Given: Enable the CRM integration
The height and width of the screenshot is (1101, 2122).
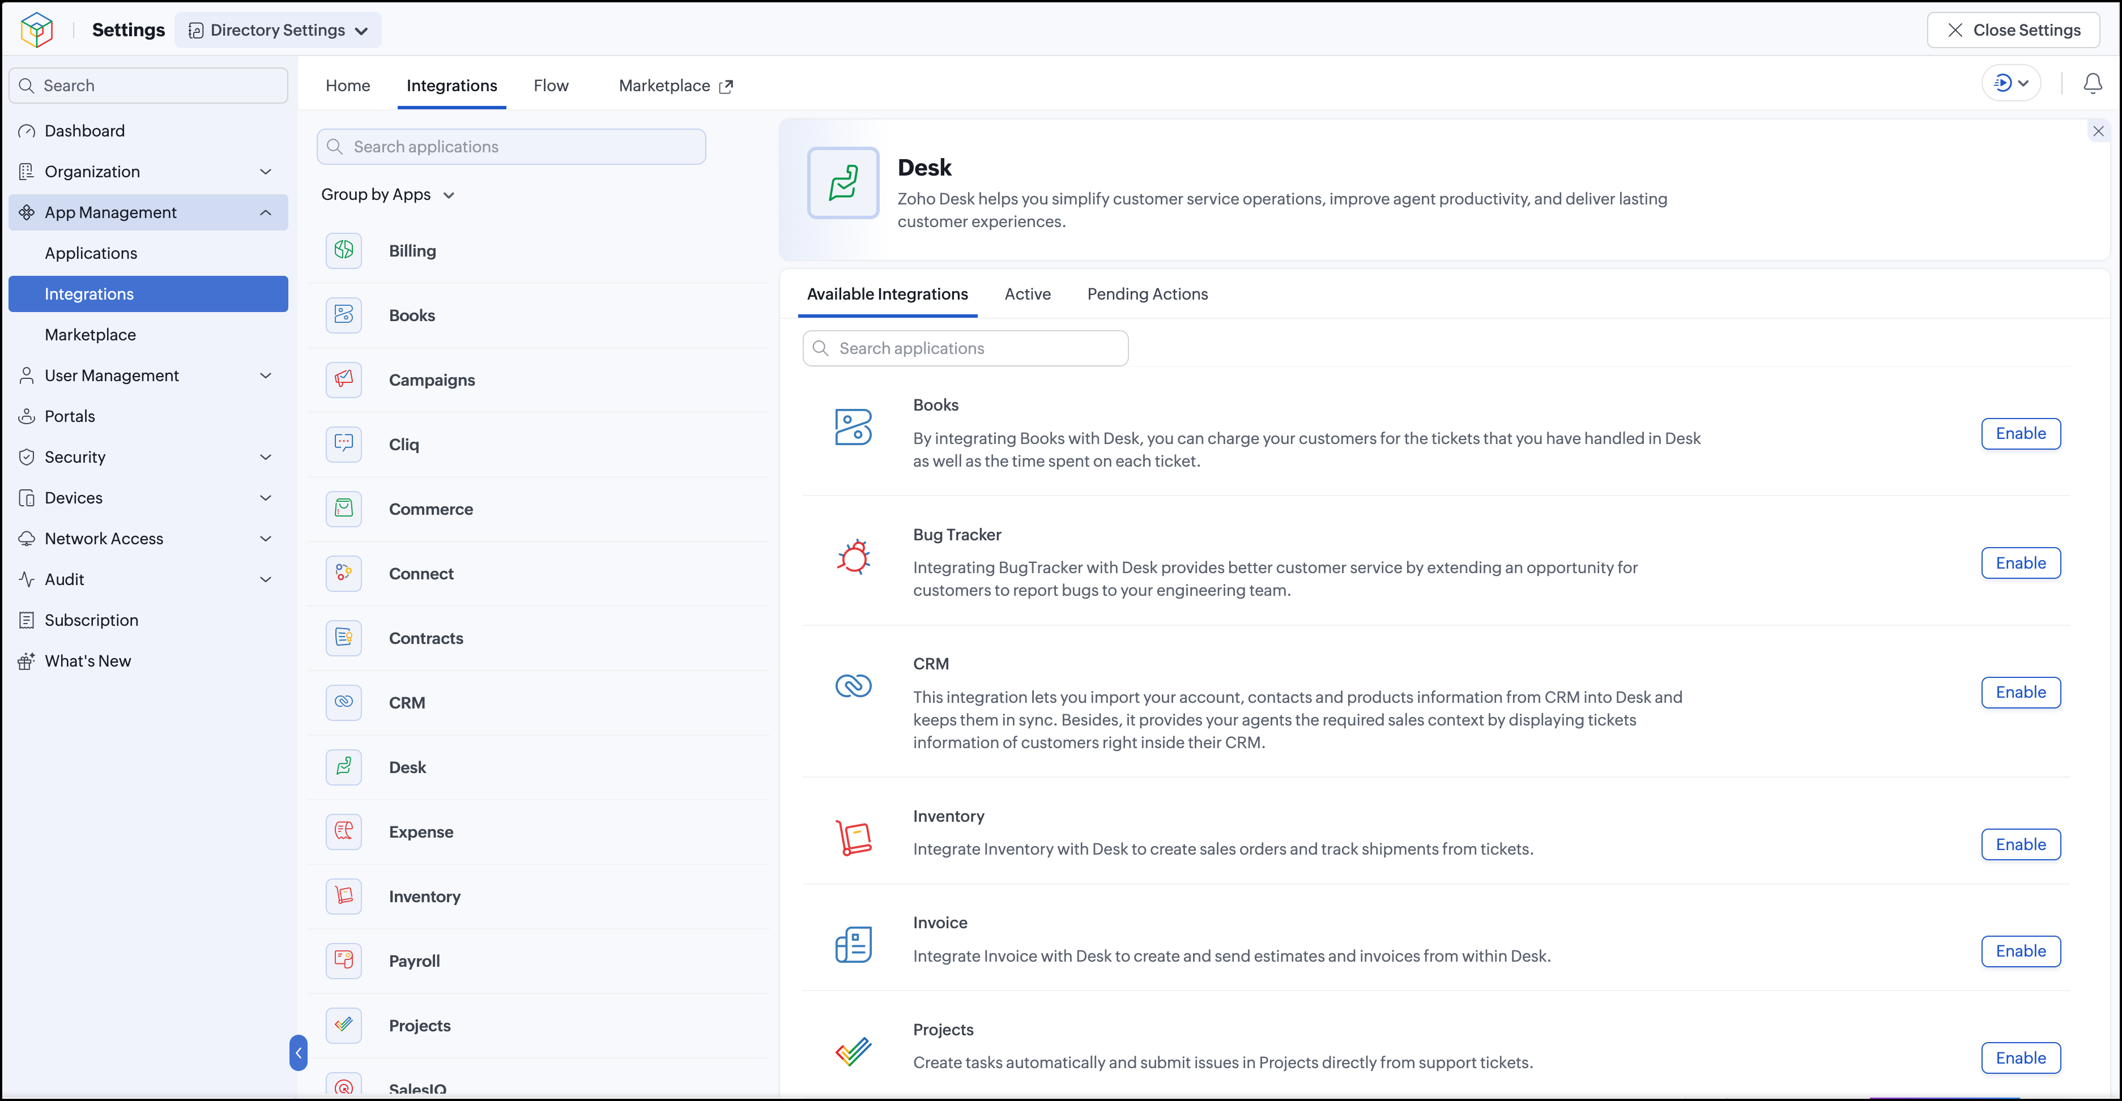Looking at the screenshot, I should coord(2021,693).
